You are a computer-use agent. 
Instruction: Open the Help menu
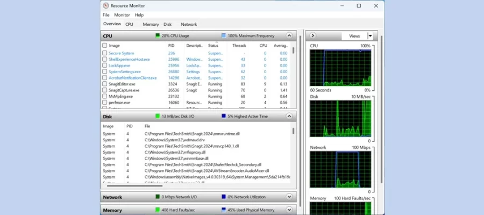[139, 15]
